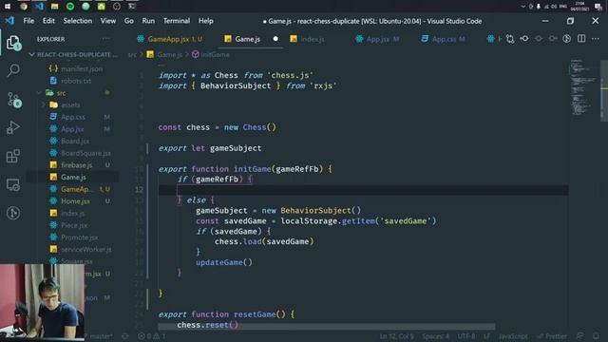
Task: Click the Split Editor Right icon
Action: 581,39
